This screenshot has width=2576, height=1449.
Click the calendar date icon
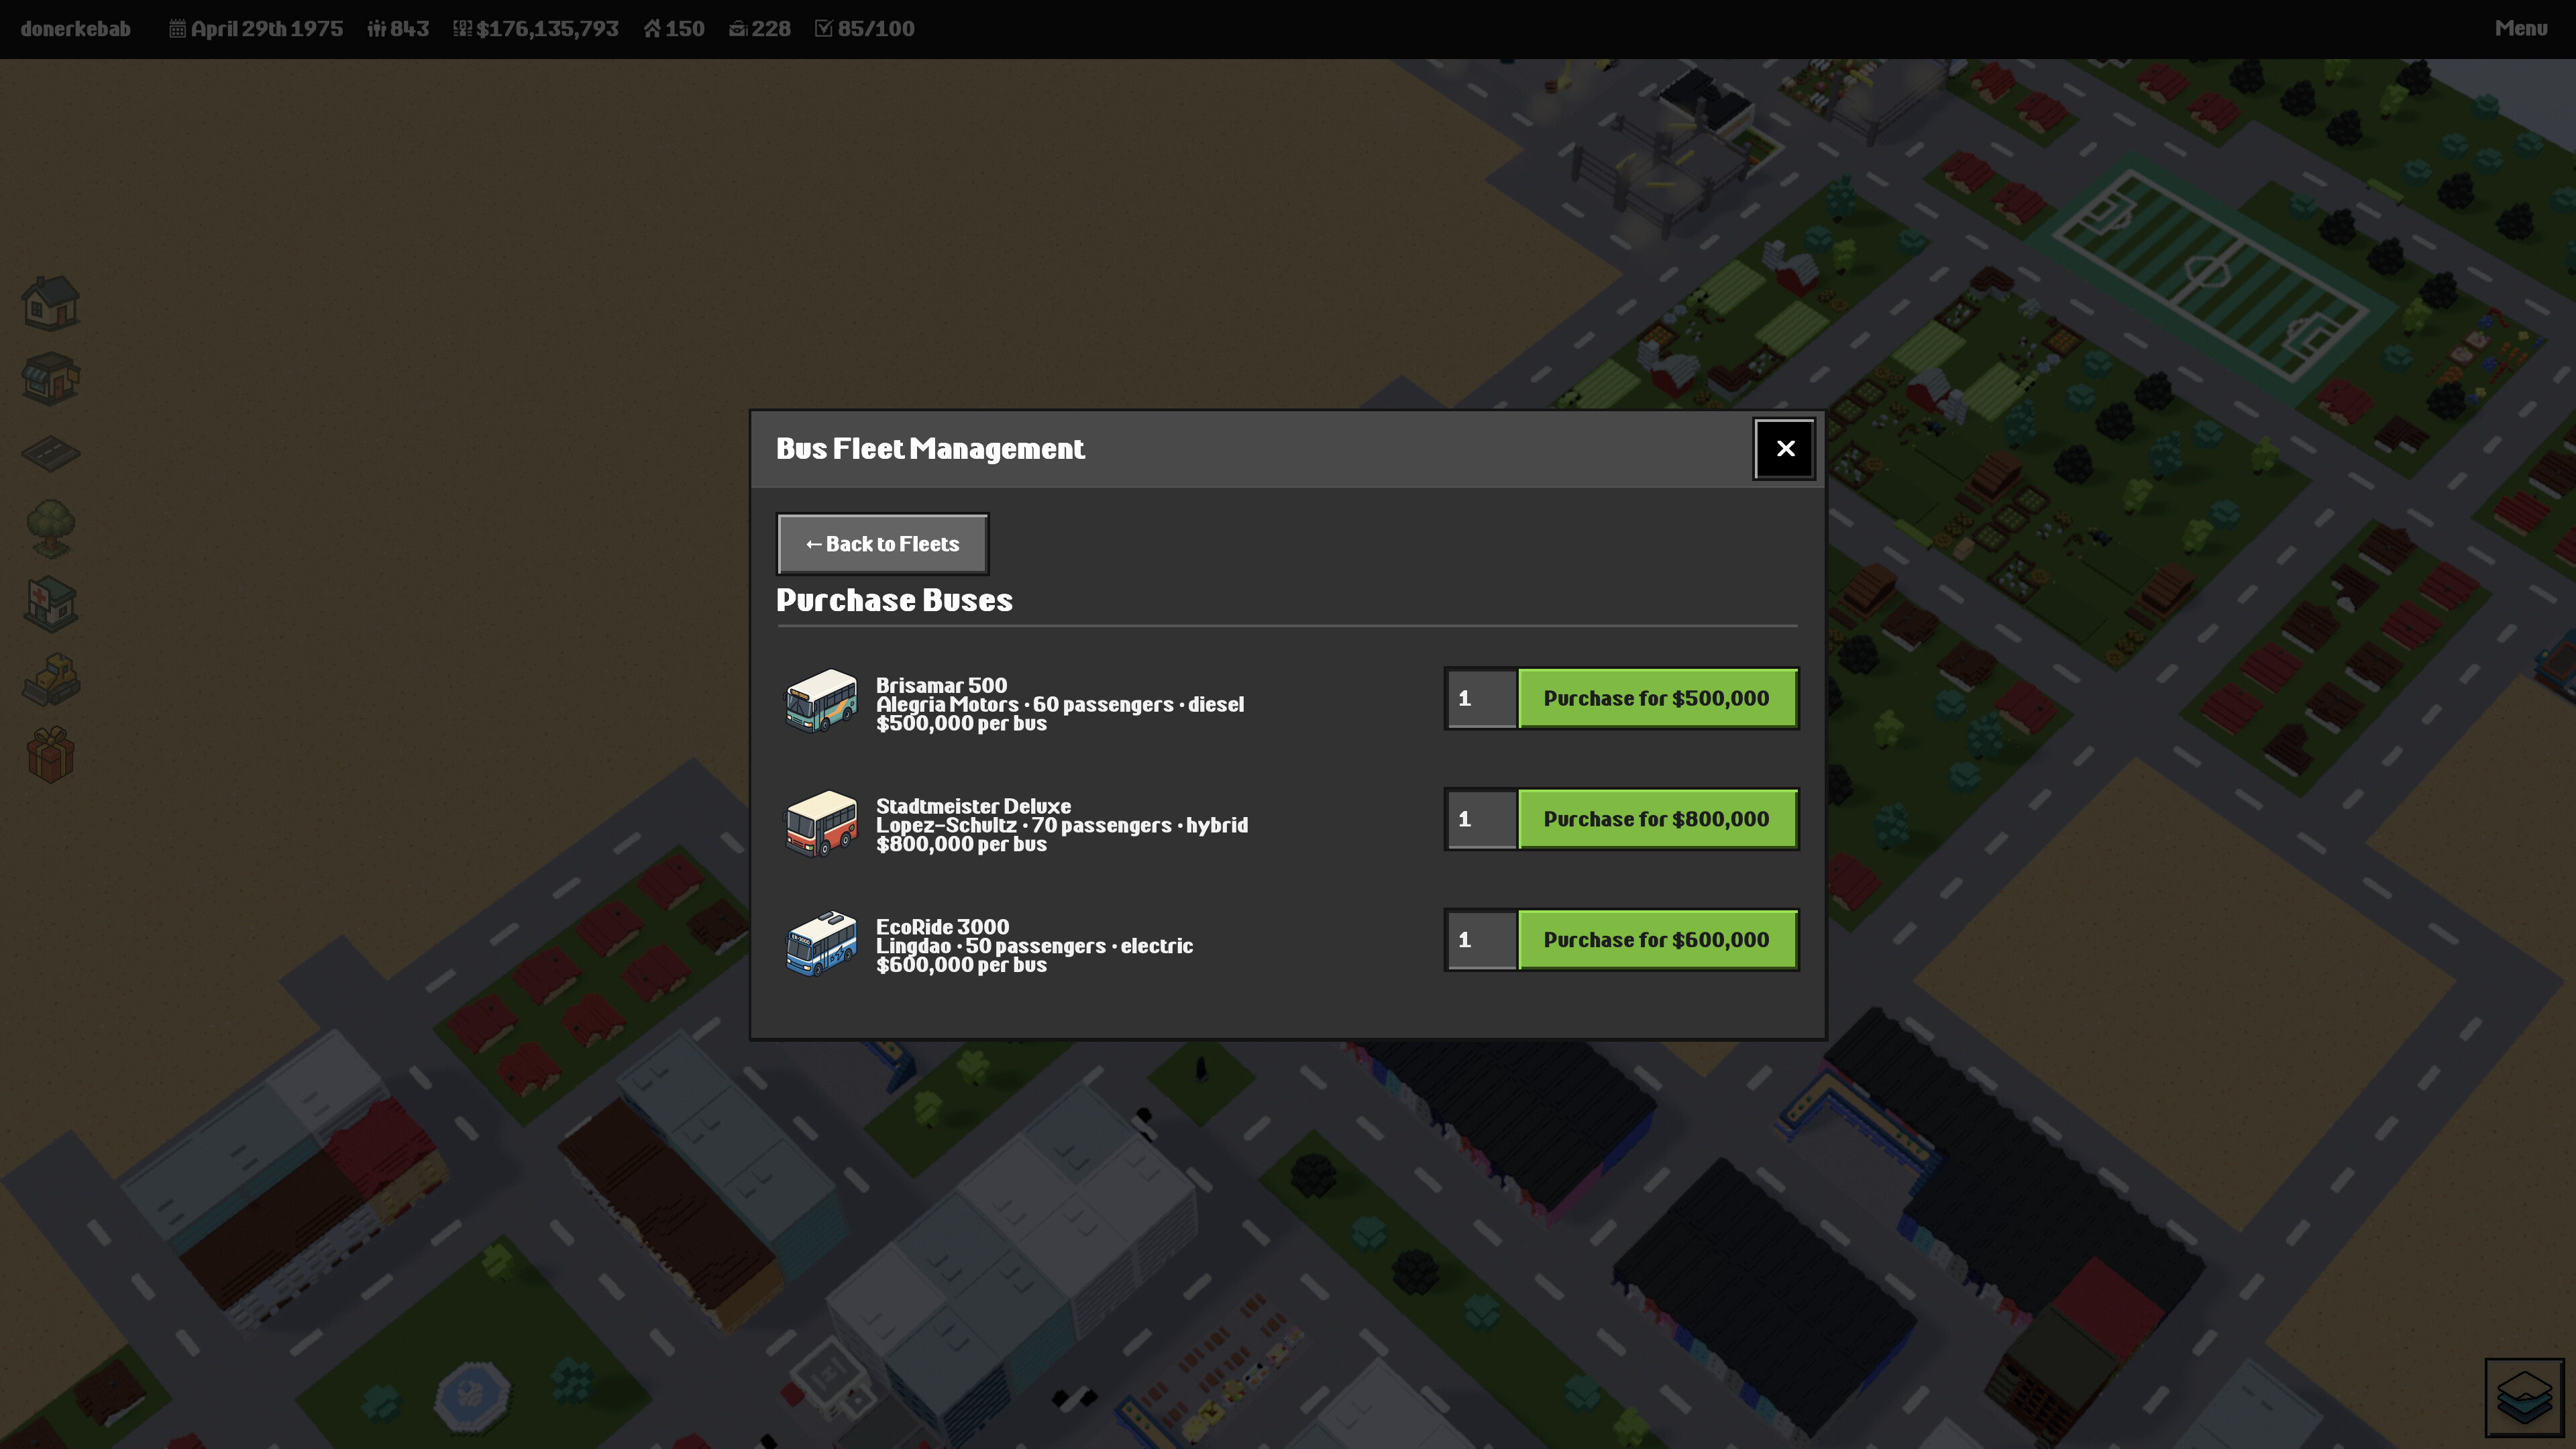[177, 28]
